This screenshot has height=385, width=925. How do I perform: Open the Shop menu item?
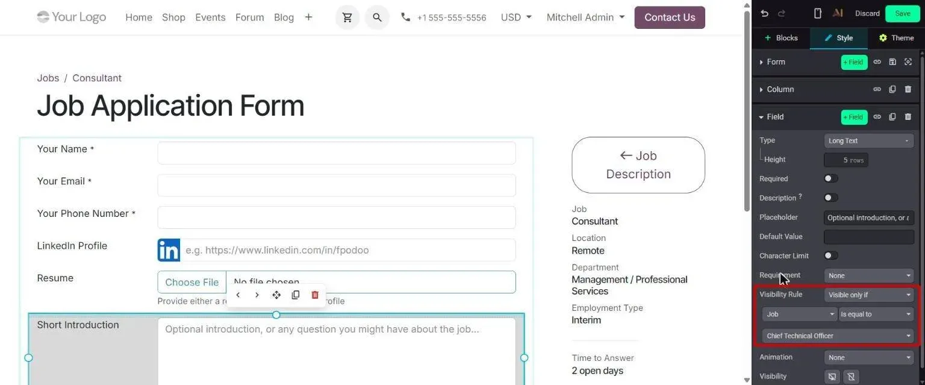click(x=173, y=17)
